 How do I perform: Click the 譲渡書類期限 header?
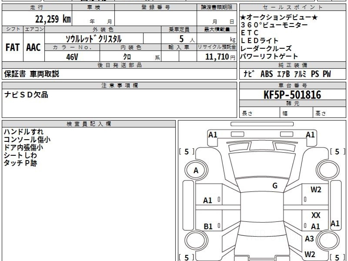217,8
